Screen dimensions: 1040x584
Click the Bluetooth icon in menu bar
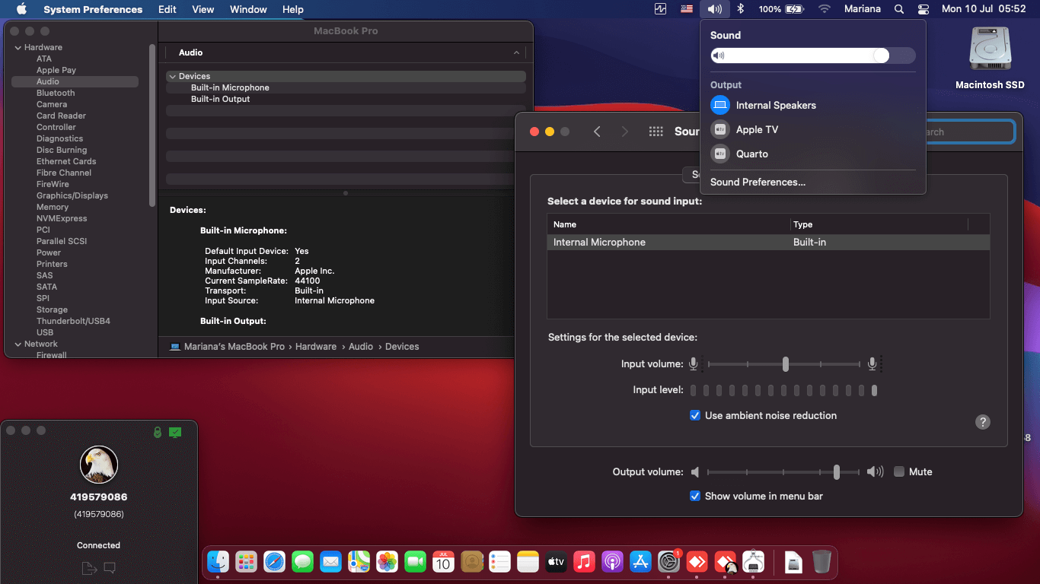click(740, 9)
